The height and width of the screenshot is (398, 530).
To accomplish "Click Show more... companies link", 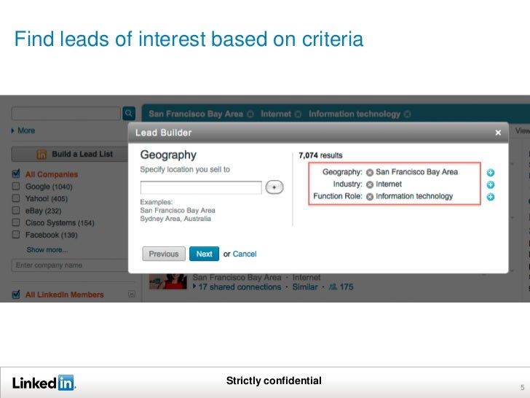I will (47, 250).
